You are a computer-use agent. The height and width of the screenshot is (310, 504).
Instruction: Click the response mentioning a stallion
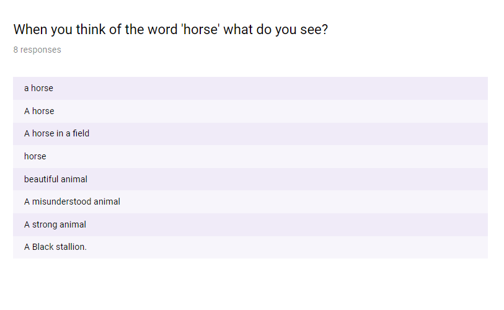(55, 247)
